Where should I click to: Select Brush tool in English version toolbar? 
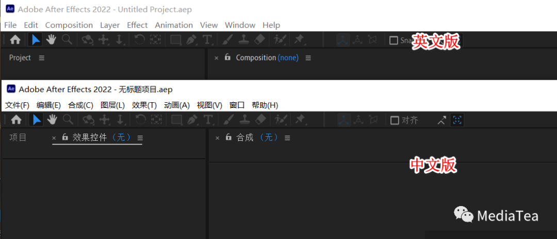click(x=227, y=40)
